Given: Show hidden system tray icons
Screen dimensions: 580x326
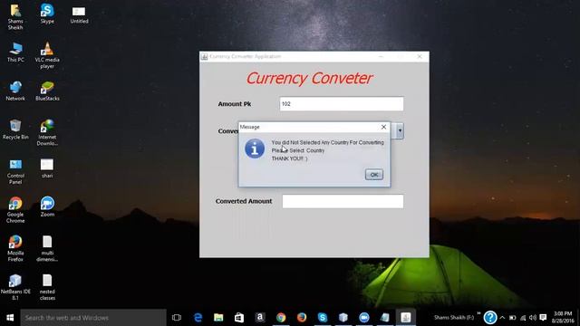Looking at the screenshot, I should pos(502,318).
